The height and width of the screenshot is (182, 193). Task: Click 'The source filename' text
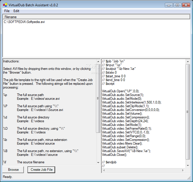(x=31, y=162)
